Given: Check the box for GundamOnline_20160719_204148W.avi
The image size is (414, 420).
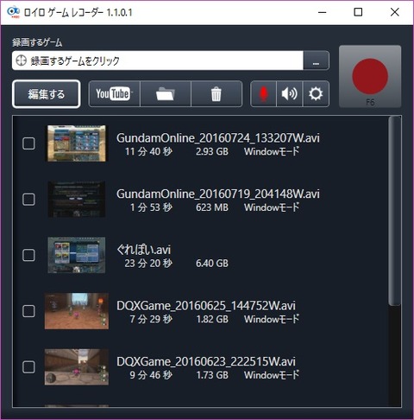Looking at the screenshot, I should (x=28, y=200).
